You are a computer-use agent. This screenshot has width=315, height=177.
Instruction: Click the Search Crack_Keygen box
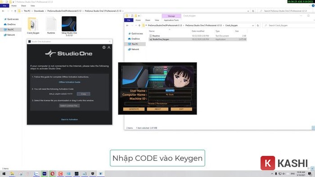[x=288, y=26]
